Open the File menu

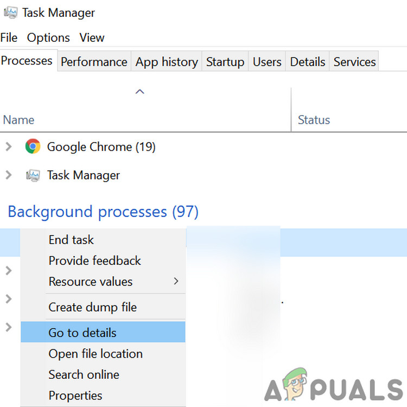click(9, 37)
